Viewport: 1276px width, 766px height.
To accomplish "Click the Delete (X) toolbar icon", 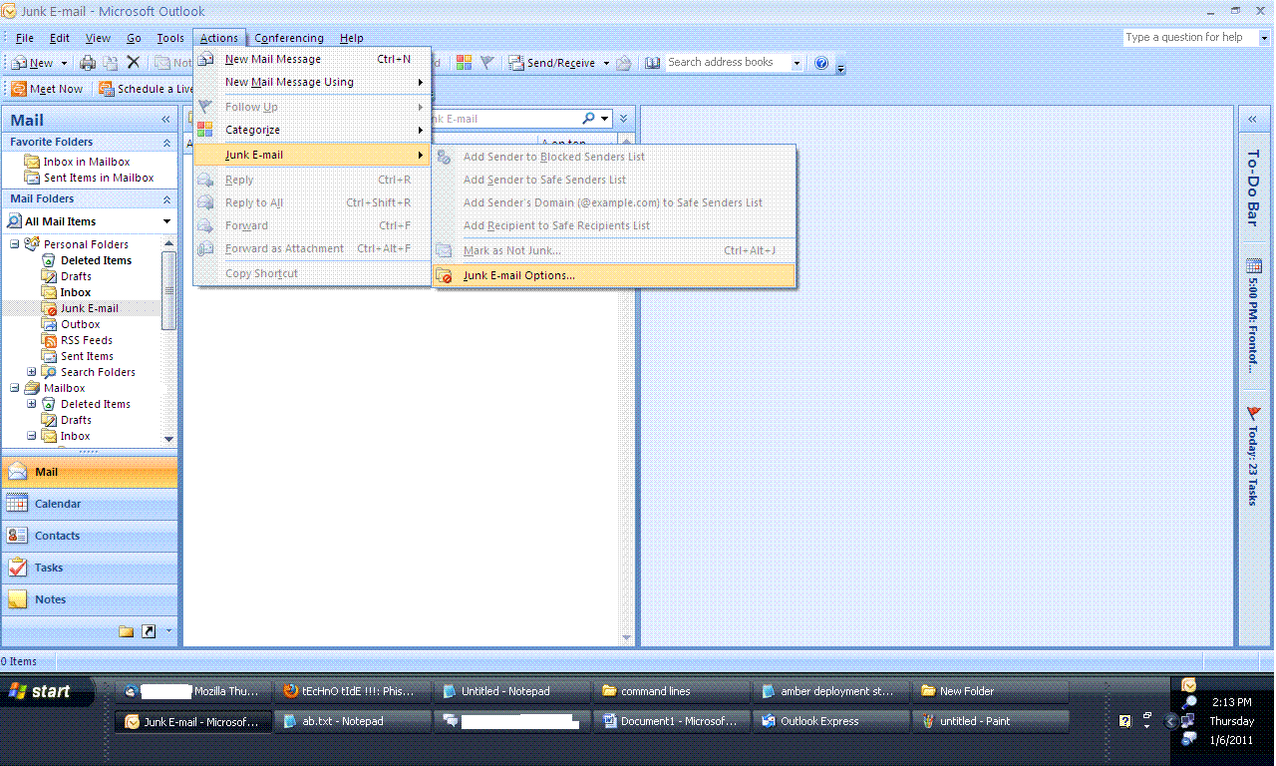I will click(x=134, y=63).
